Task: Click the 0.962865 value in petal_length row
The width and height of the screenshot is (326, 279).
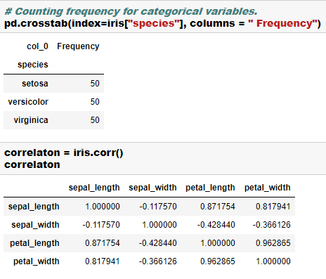Action: [x=273, y=243]
